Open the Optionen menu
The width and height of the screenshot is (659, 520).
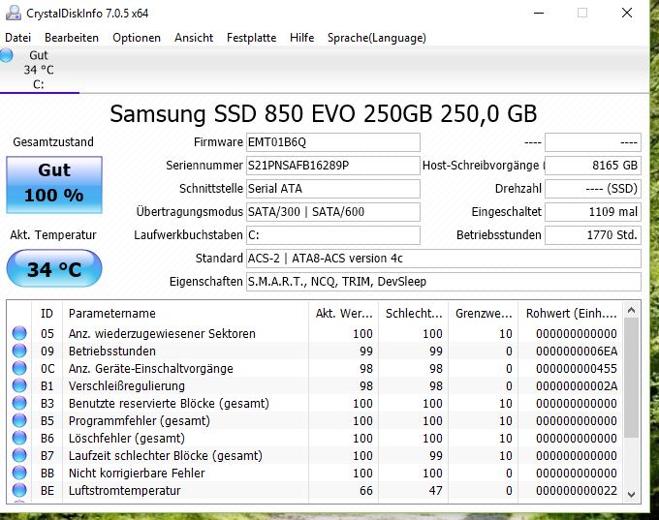pyautogui.click(x=137, y=38)
